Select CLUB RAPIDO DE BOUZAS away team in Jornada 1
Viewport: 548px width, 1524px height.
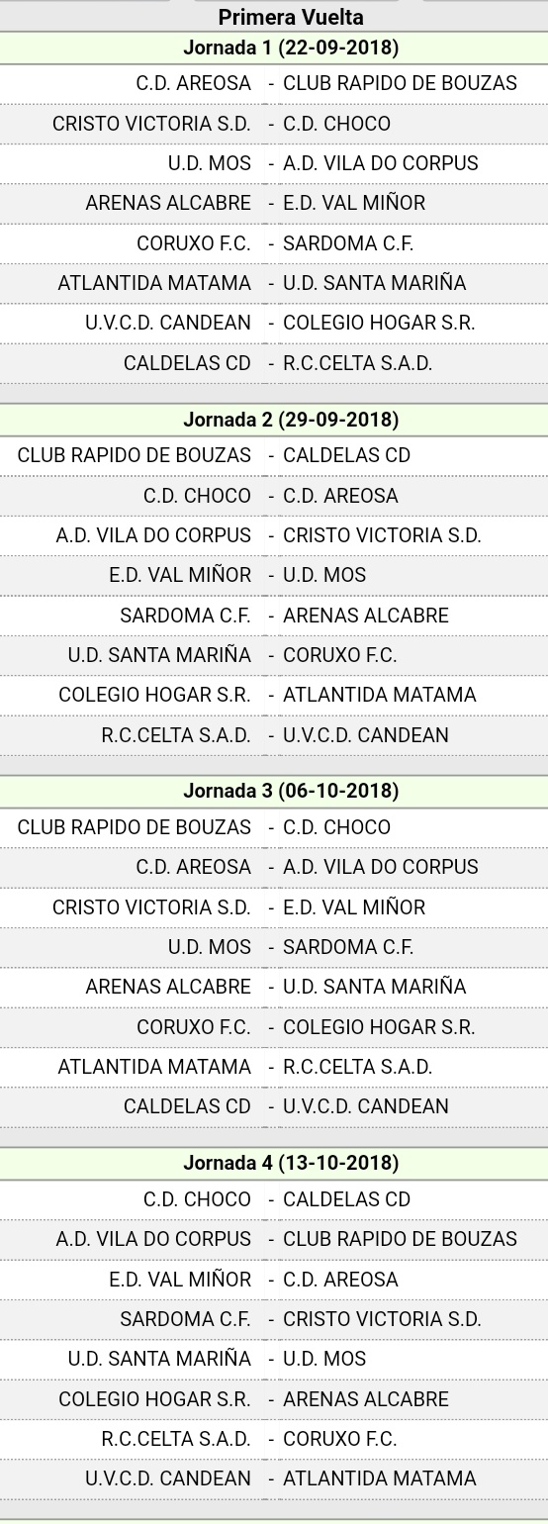point(400,84)
